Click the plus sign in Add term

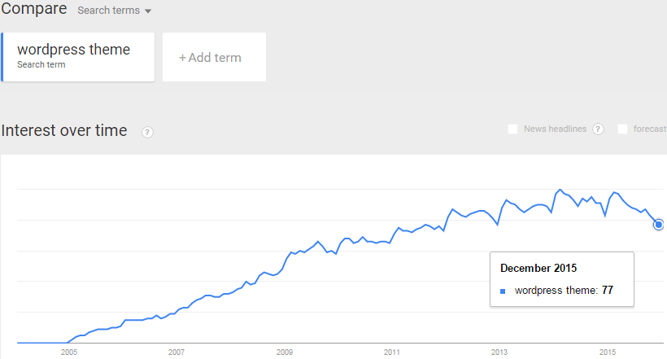point(183,58)
